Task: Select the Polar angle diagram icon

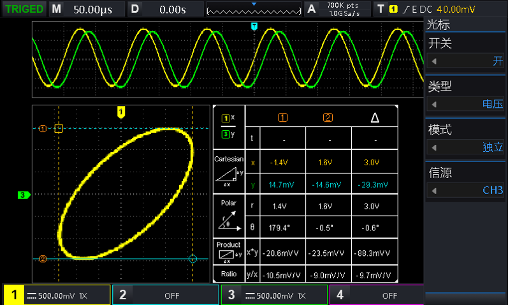Action: 228,220
